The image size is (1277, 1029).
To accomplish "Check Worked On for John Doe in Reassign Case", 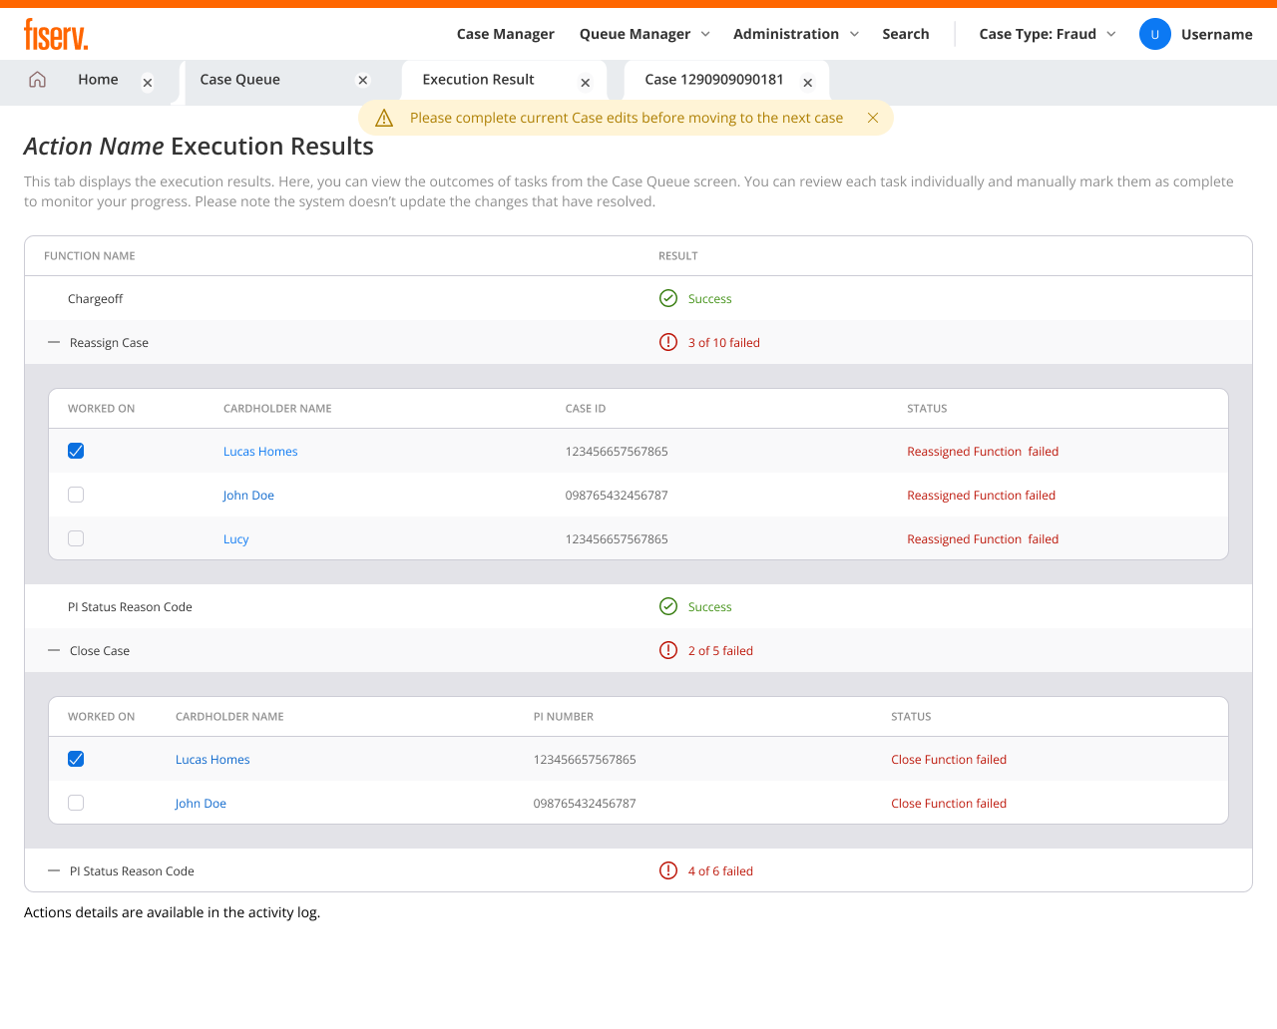I will point(76,495).
